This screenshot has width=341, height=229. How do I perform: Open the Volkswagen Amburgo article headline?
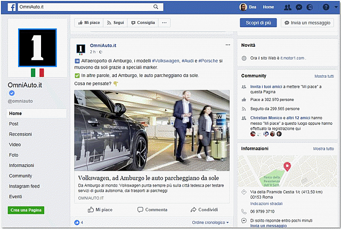(x=149, y=178)
